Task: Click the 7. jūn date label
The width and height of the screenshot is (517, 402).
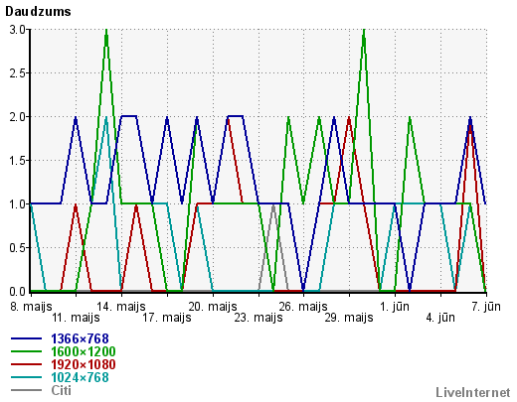Action: [486, 307]
